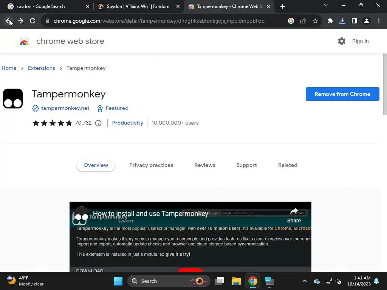This screenshot has height=290, width=387.
Task: Bookmark this tab with the star icon
Action: coord(315,21)
